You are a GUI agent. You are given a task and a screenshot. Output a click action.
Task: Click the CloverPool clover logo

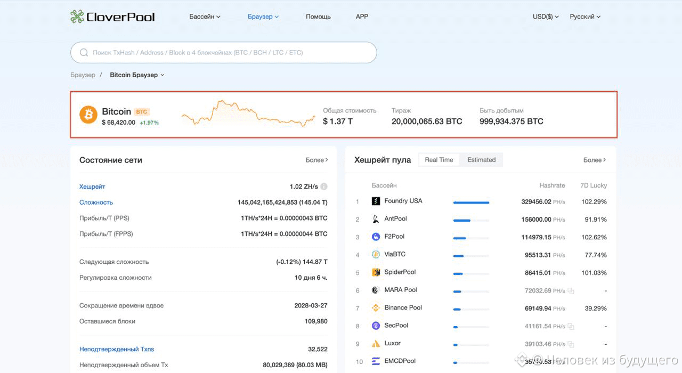77,17
